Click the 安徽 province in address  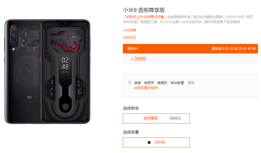[x=138, y=83]
